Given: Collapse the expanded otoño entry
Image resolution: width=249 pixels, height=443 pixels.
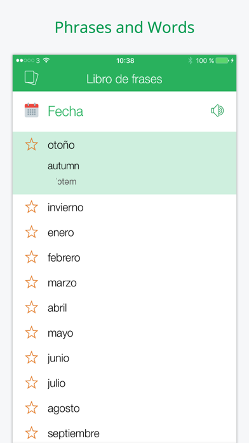Looking at the screenshot, I should coord(124,163).
